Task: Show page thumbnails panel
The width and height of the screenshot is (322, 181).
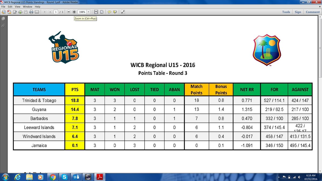Action: coord(3,19)
